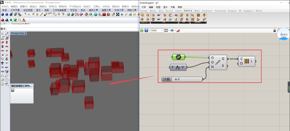Open the 曲面(S) menu in Rhino
This screenshot has width=290, height=131.
[x=43, y=6]
